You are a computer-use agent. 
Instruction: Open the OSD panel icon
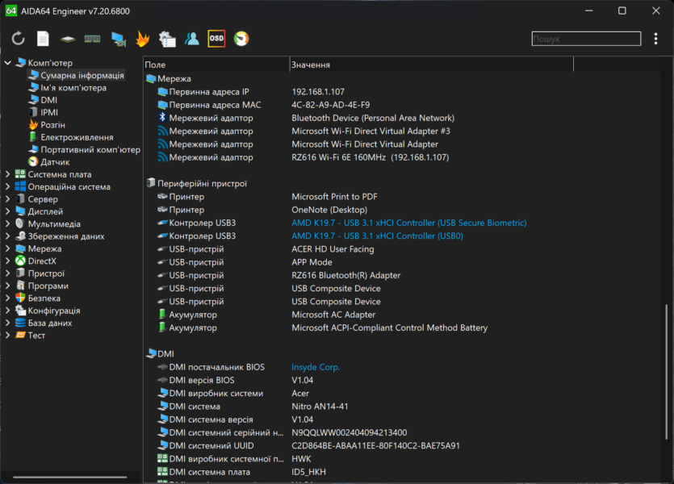click(x=216, y=39)
